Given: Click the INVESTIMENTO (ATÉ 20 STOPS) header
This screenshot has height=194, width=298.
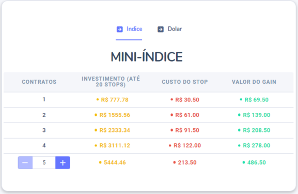Looking at the screenshot, I should click(111, 82).
